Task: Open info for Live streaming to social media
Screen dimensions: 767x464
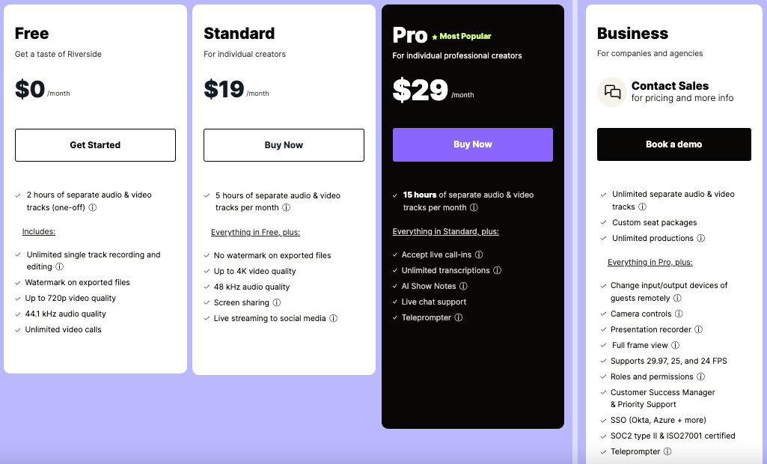Action: click(x=334, y=319)
